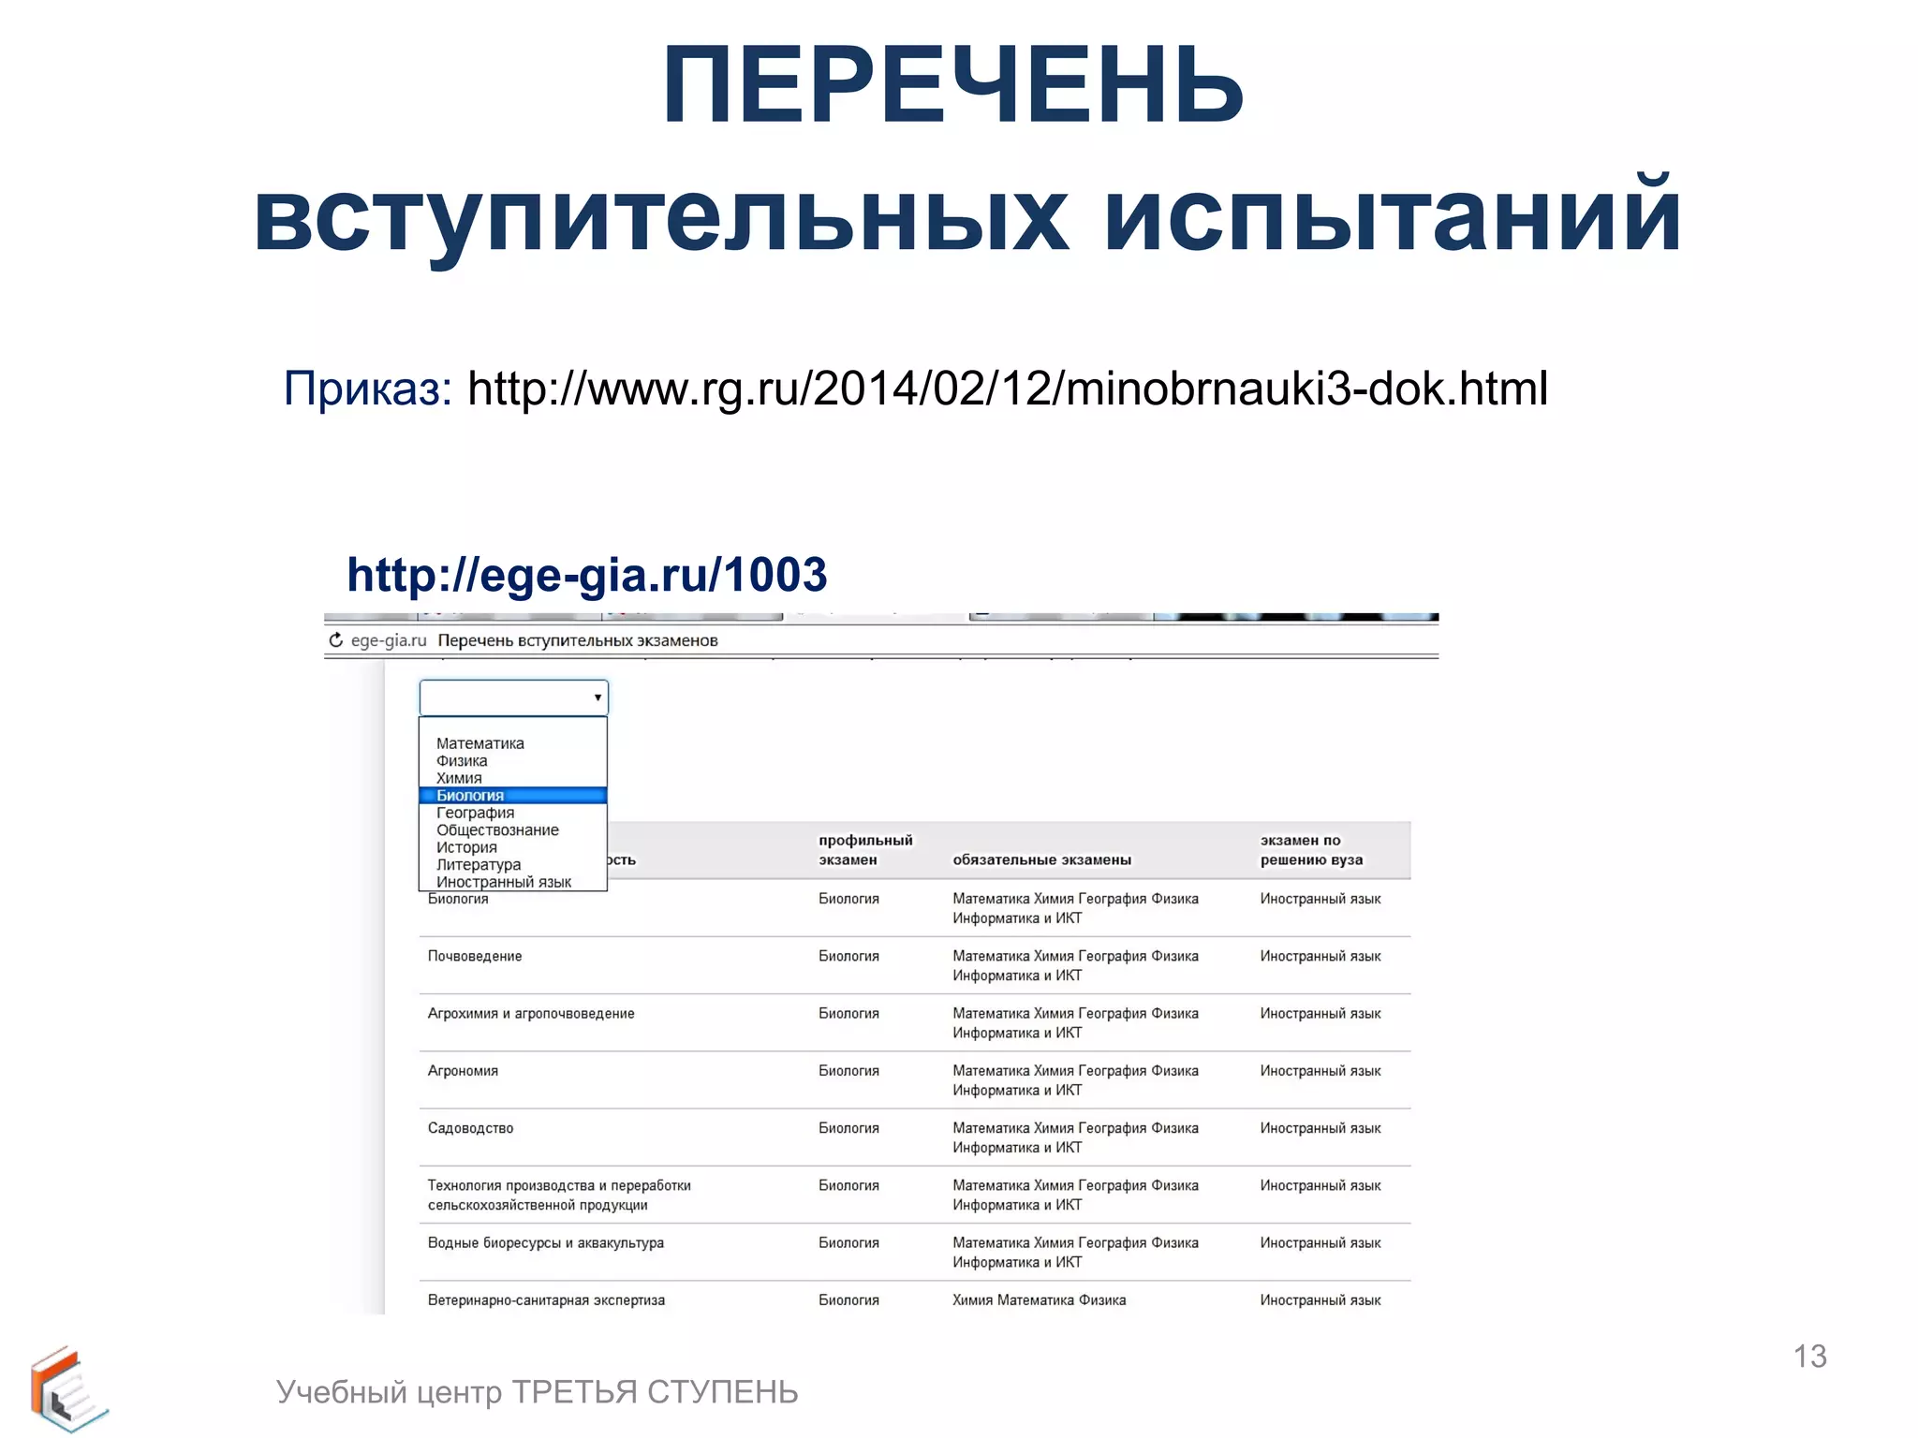Click column header экзамен по решению вуза
1918x1438 pixels.
click(x=1311, y=850)
